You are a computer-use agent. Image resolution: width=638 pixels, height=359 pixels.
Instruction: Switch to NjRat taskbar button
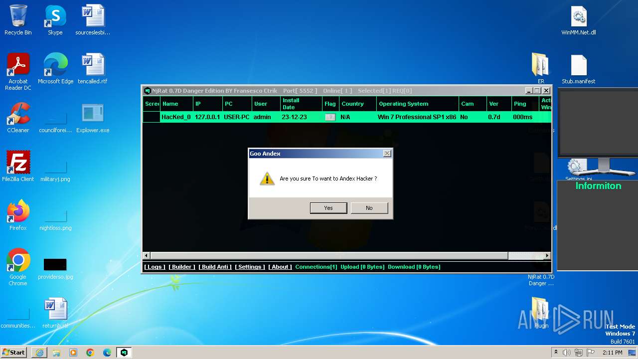[124, 353]
